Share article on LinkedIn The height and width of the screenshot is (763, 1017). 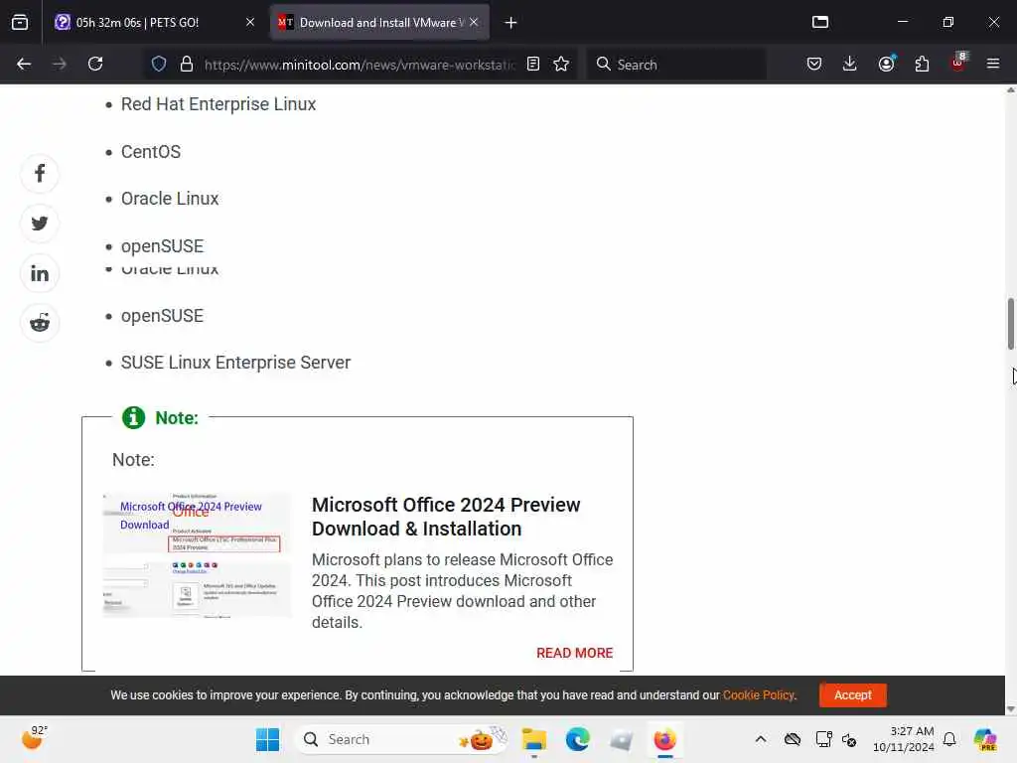[40, 273]
